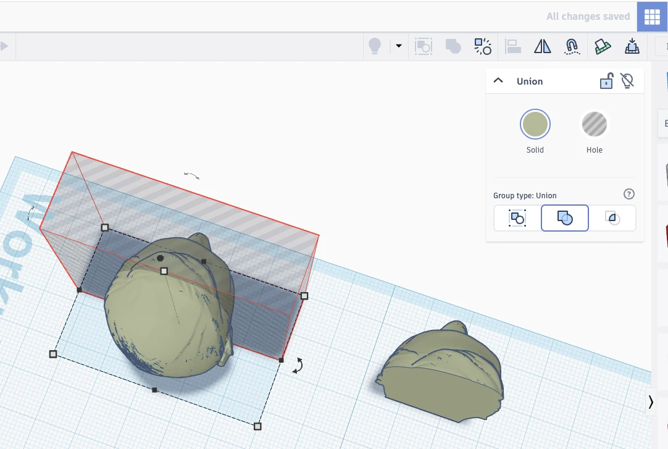Click the top rotation arrow above box
Image resolution: width=668 pixels, height=449 pixels.
192,175
